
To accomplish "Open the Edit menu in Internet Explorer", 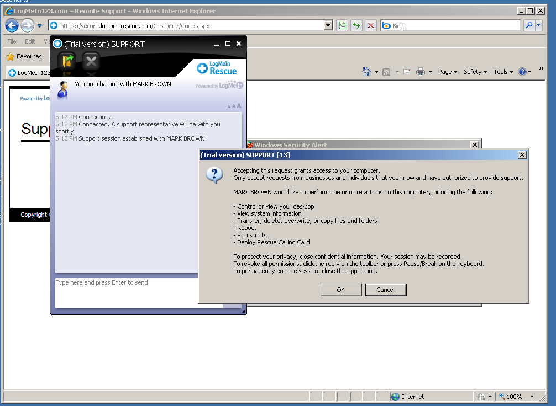I will 30,41.
